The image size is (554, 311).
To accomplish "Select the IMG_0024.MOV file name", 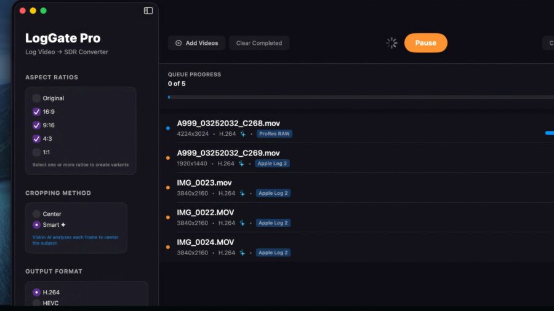I will click(205, 242).
